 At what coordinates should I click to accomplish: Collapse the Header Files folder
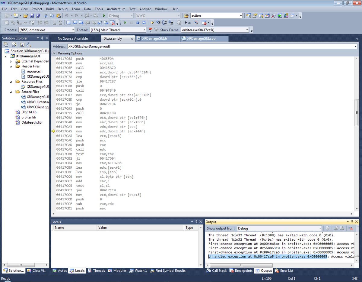coord(11,66)
